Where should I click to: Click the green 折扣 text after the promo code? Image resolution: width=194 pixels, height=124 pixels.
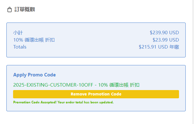click(135, 85)
